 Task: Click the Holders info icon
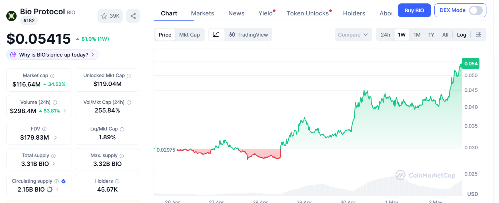coord(117,181)
